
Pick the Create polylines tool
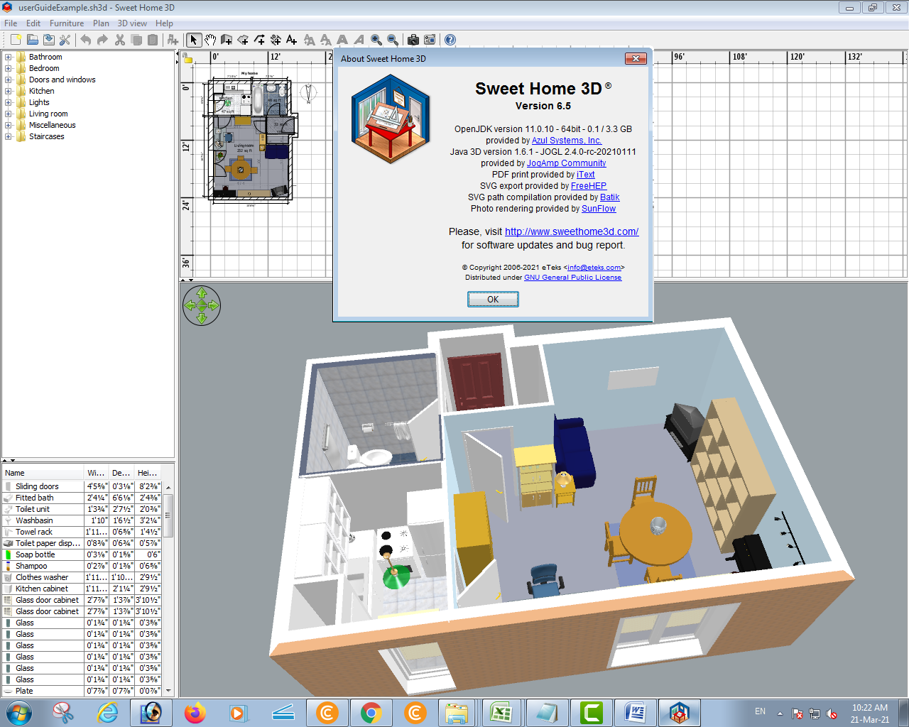pyautogui.click(x=259, y=40)
